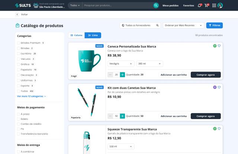Check the Boleto payment option

[x=19, y=119]
